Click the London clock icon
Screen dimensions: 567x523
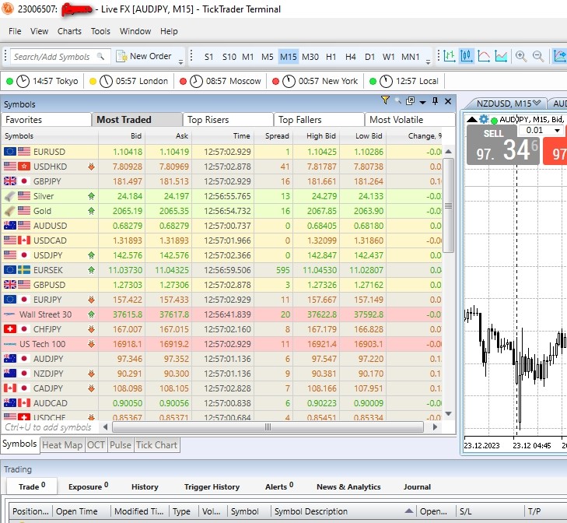coord(106,81)
